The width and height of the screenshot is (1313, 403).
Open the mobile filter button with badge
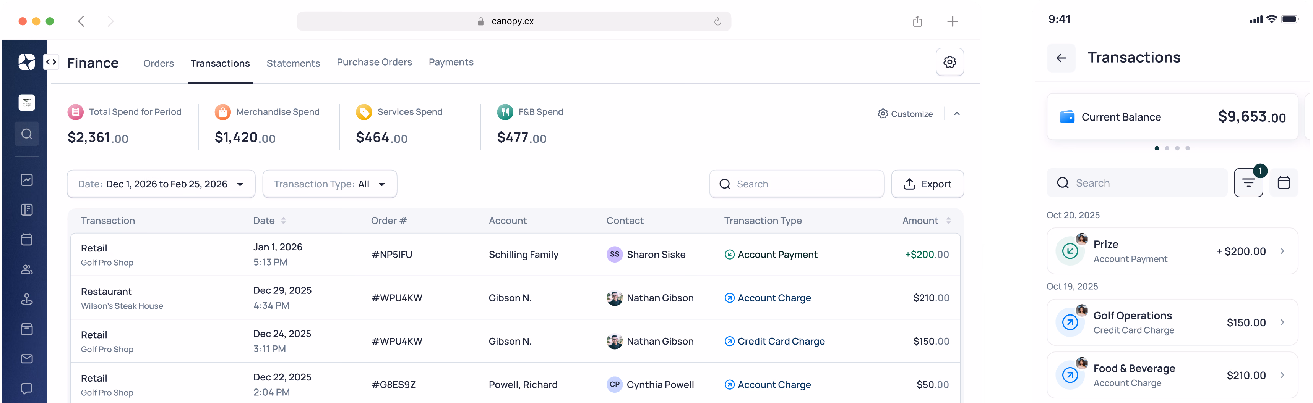1248,183
